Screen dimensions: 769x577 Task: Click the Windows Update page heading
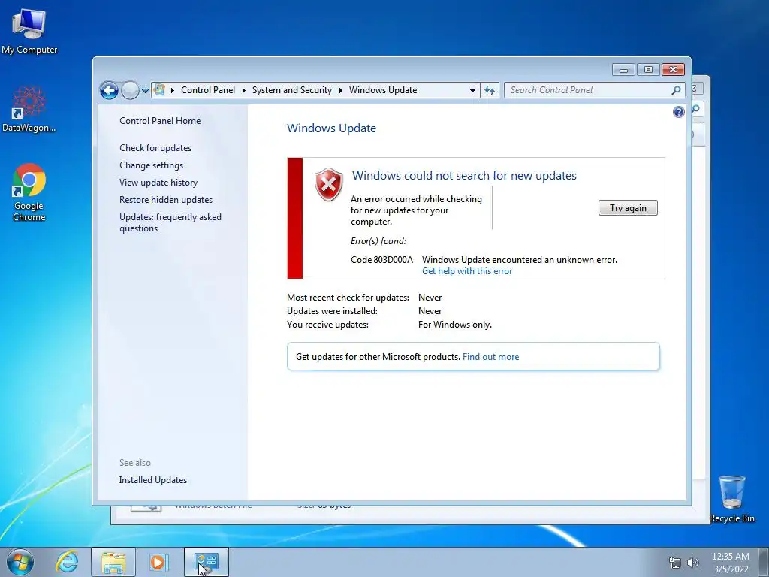click(331, 128)
